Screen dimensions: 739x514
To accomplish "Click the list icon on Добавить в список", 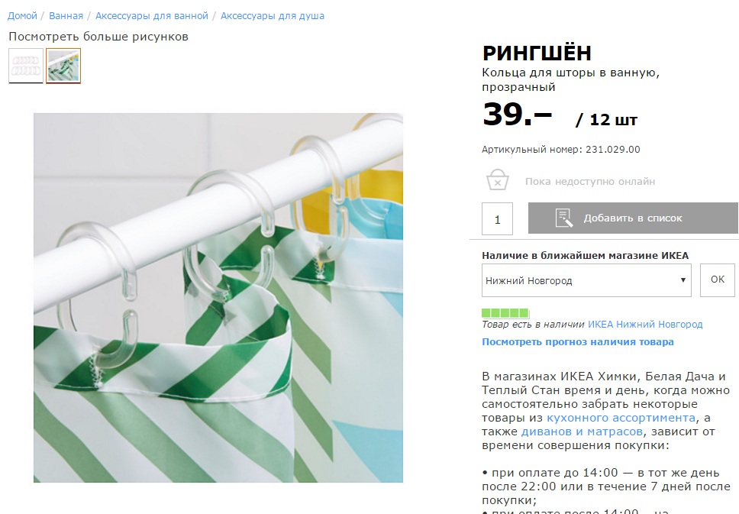I will [x=563, y=218].
